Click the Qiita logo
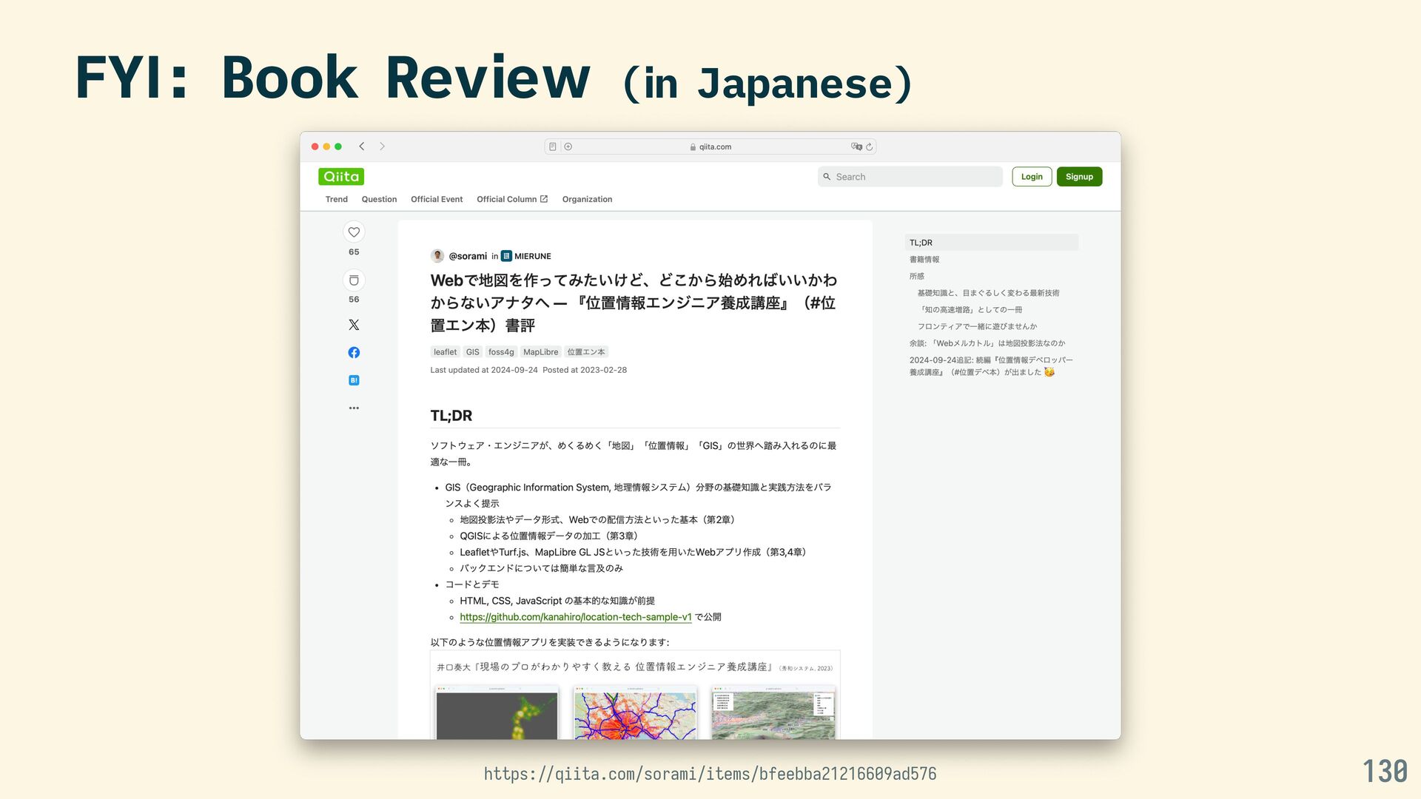The height and width of the screenshot is (799, 1421). click(x=341, y=177)
